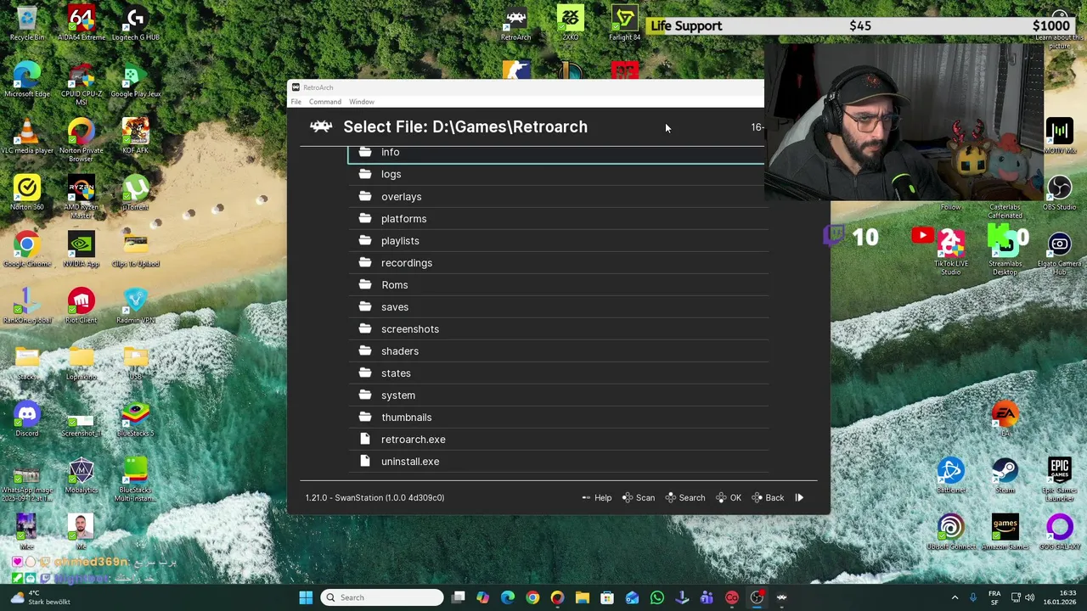
Task: Open Discord desktop icon
Action: click(x=27, y=419)
